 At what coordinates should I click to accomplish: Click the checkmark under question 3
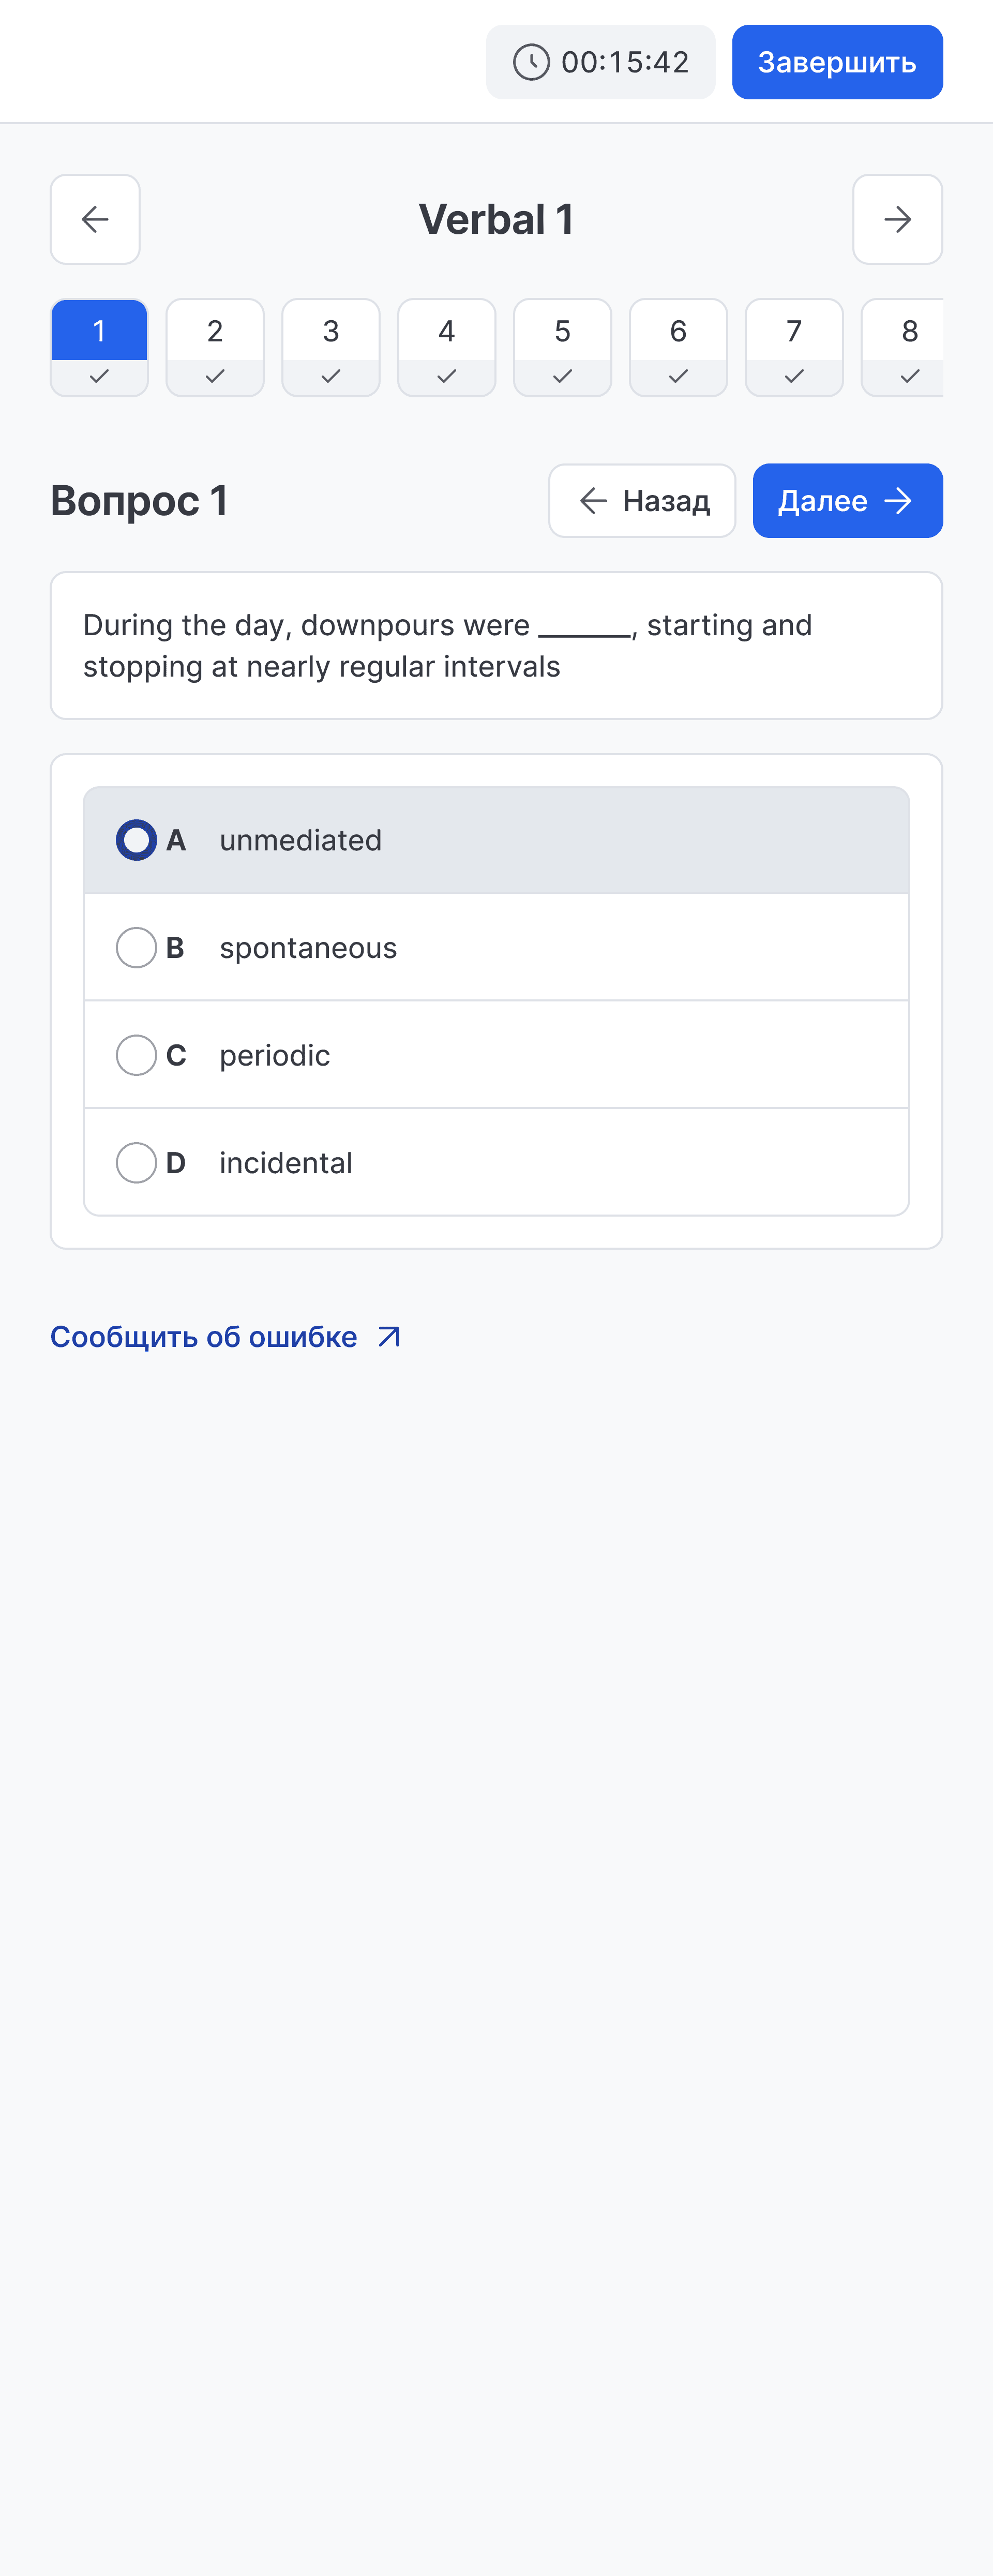330,376
